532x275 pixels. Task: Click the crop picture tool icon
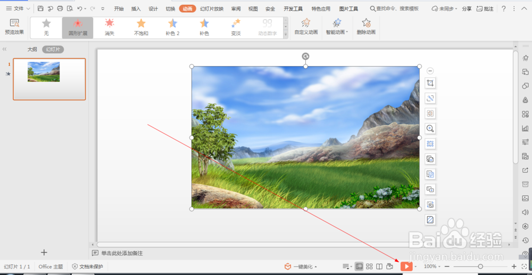430,83
